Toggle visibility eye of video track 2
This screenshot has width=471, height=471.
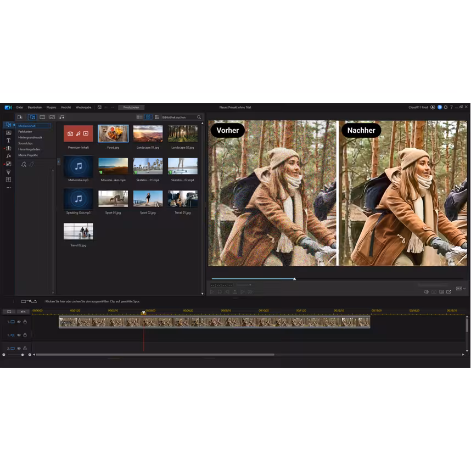[19, 349]
